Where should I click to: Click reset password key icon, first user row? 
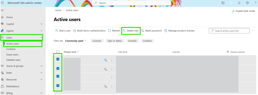click(106, 60)
